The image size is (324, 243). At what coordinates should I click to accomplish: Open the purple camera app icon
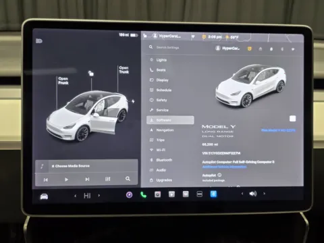click(x=129, y=195)
